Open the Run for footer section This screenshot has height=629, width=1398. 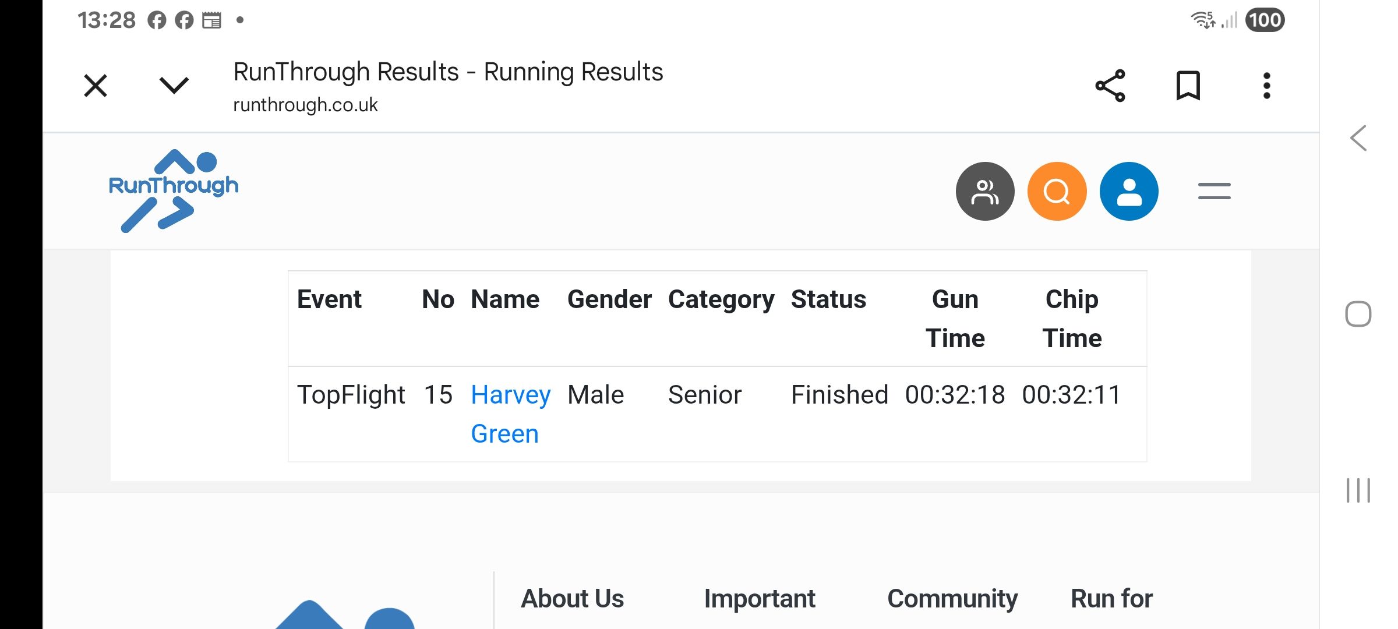[x=1111, y=599]
